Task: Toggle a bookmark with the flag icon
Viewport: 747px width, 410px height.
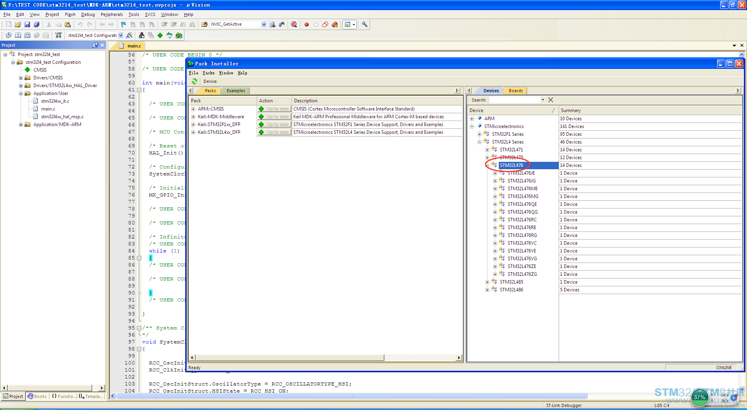Action: click(123, 25)
